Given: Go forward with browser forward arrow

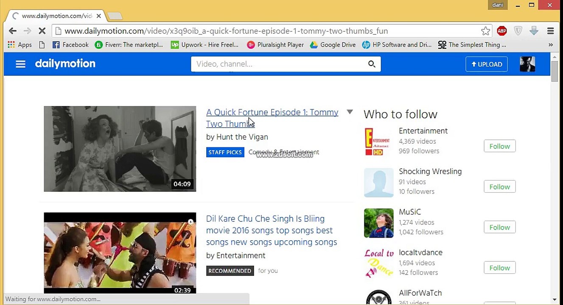Looking at the screenshot, I should pos(27,31).
